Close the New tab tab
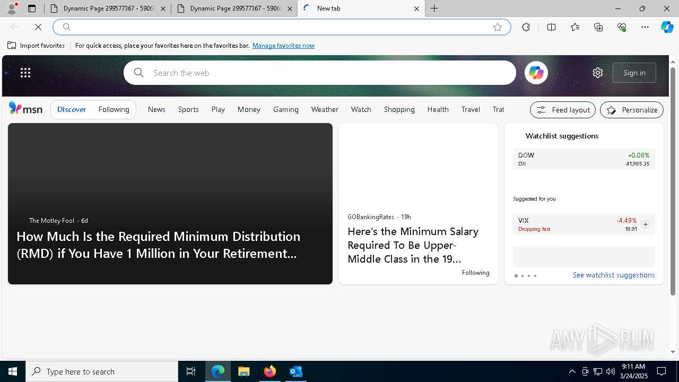 pos(416,8)
